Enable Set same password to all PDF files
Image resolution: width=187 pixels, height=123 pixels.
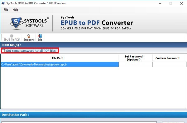3,51
